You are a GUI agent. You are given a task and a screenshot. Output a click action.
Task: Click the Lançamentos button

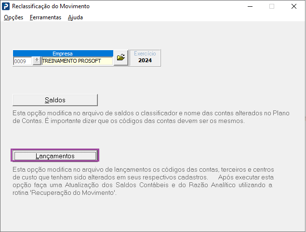point(55,156)
